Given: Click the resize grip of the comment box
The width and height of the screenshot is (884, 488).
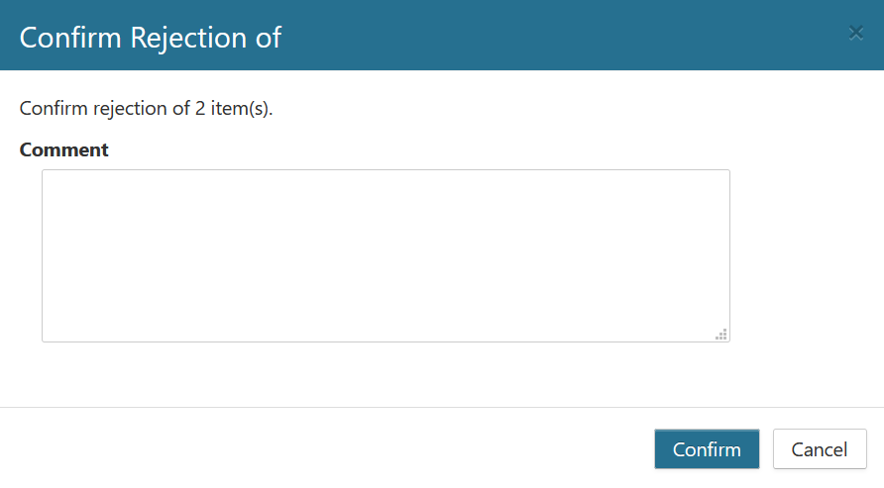Looking at the screenshot, I should pyautogui.click(x=721, y=335).
